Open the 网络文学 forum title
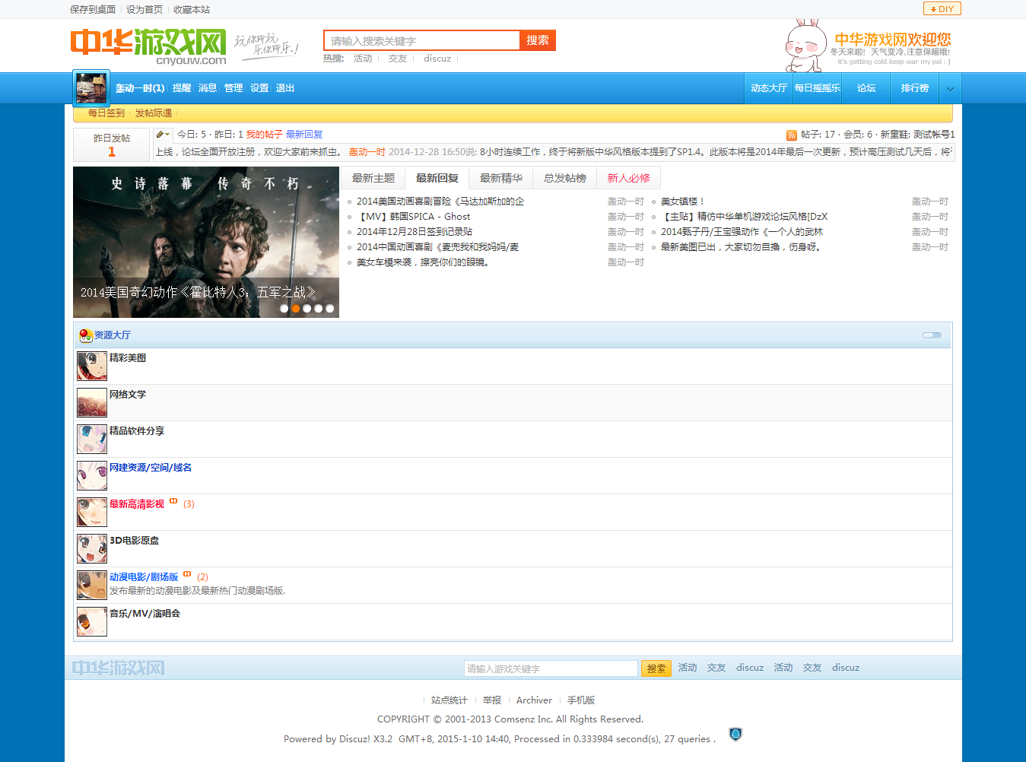Screen dimensions: 1026x762 (128, 395)
